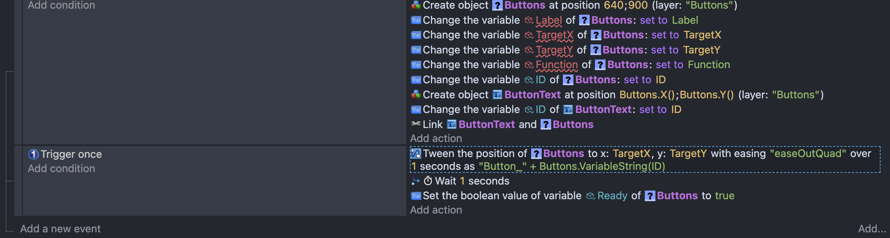The width and height of the screenshot is (890, 238).
Task: Open the Add... menu at bottom right
Action: click(x=872, y=229)
